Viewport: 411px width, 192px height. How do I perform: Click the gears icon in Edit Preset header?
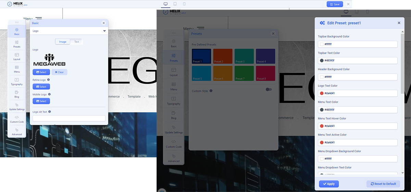coord(322,23)
